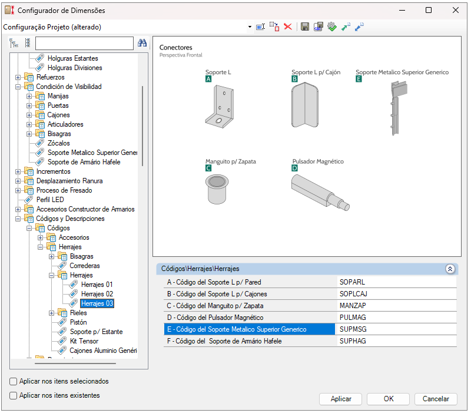471x413 pixels.
Task: Click the green A marker for Soporte L
Action: click(x=208, y=79)
